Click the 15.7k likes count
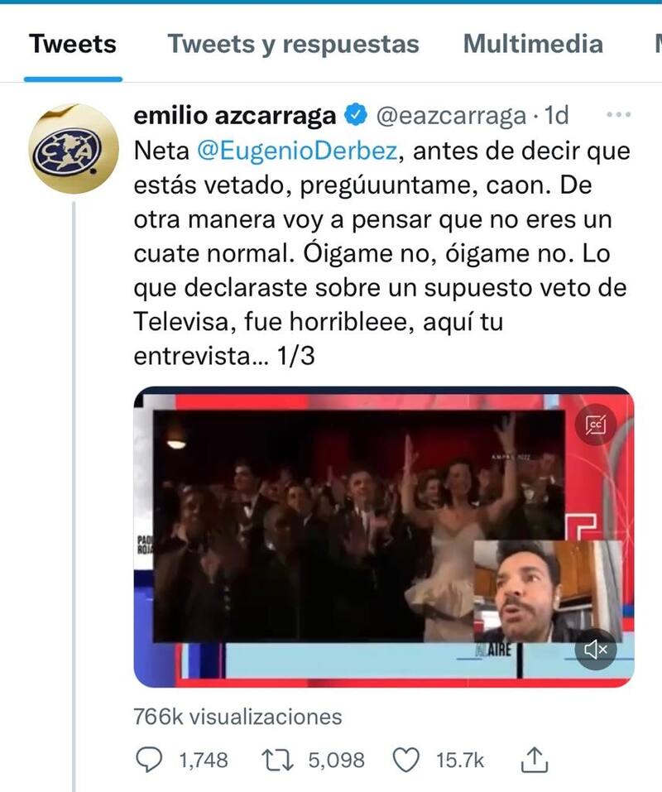 pos(460,761)
